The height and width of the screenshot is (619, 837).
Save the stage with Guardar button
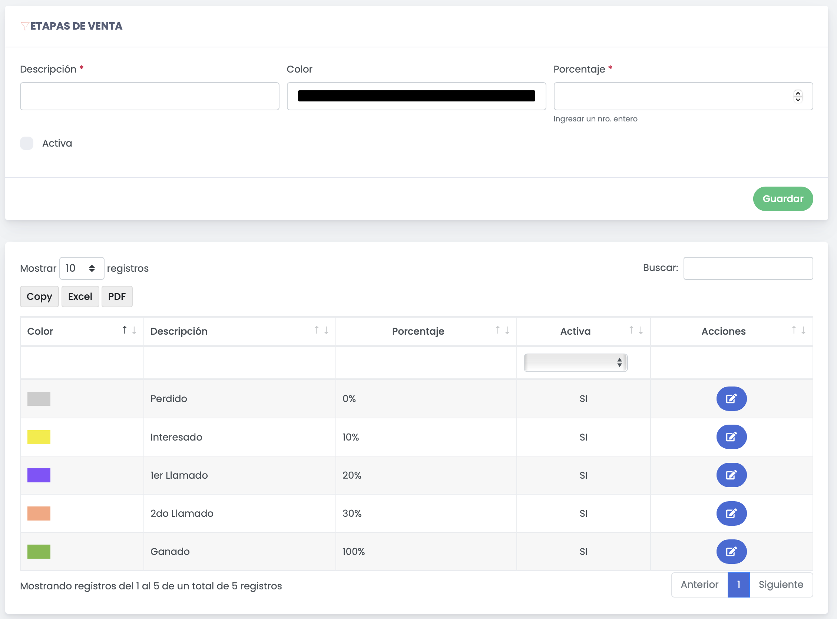[783, 198]
